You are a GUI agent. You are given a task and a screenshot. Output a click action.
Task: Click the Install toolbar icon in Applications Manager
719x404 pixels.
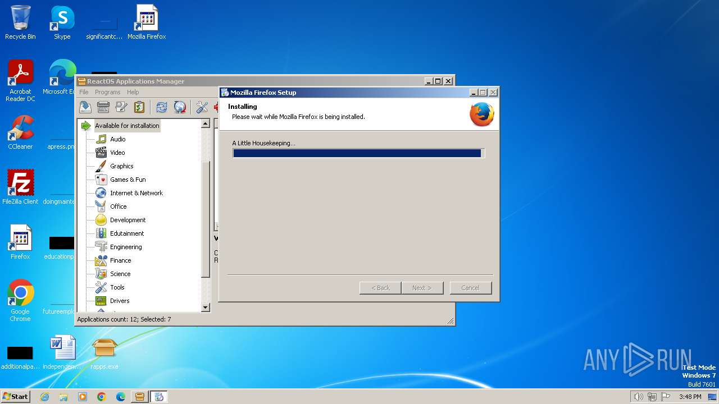pyautogui.click(x=85, y=107)
